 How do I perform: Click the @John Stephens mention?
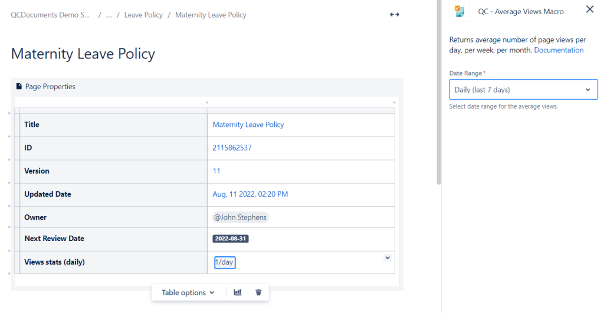click(x=241, y=217)
